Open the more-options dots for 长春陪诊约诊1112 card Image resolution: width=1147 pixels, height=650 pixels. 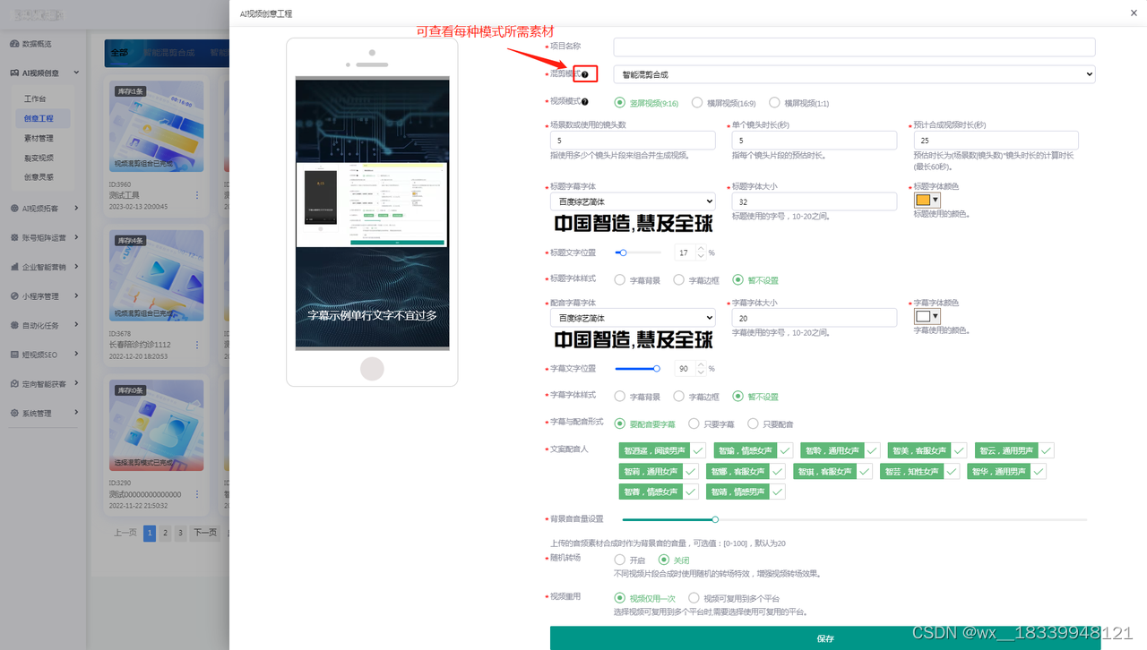[197, 344]
